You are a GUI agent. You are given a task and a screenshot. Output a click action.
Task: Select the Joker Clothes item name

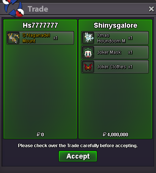(112, 67)
